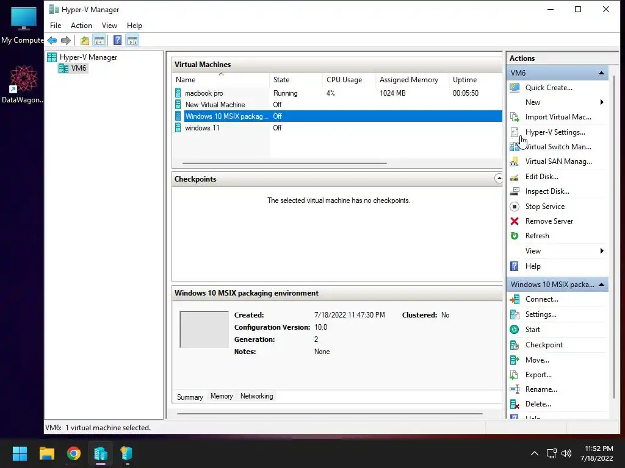Expand the New submenu arrow
Viewport: 625px width, 468px height.
602,102
